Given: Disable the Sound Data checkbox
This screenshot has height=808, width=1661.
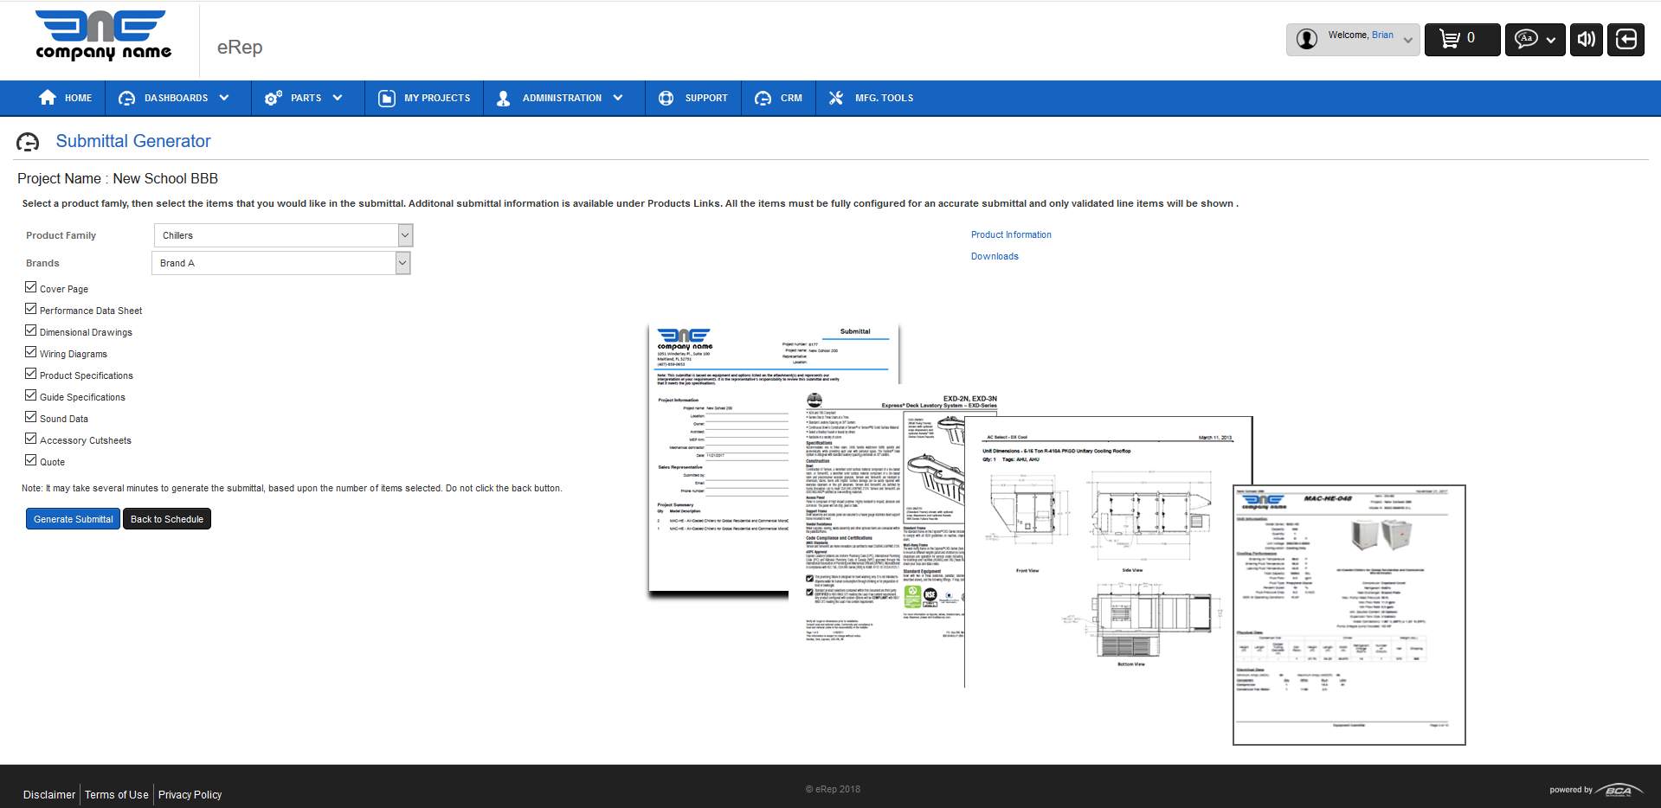Looking at the screenshot, I should [31, 417].
